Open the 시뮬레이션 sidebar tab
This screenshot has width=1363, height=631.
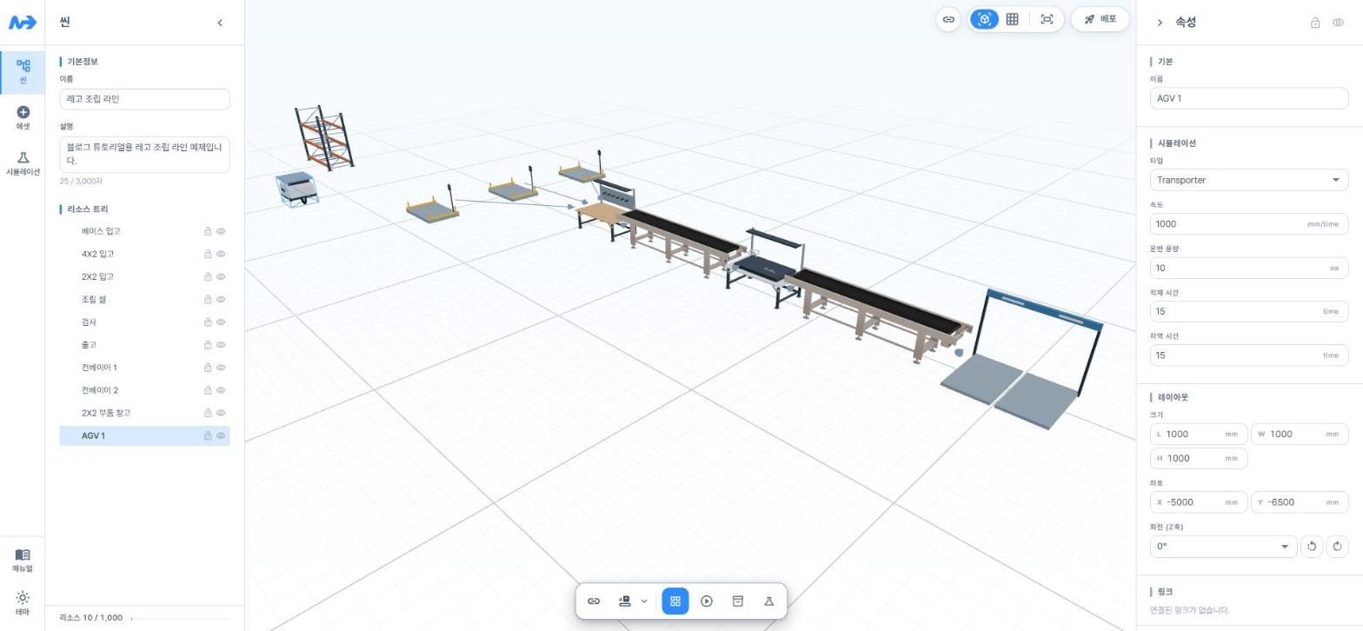23,163
